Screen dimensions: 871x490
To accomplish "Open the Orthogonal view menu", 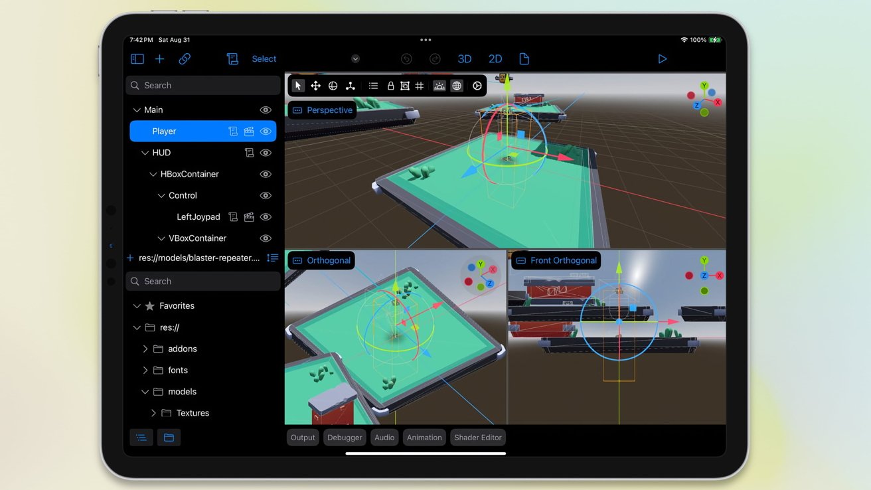I will pos(321,260).
